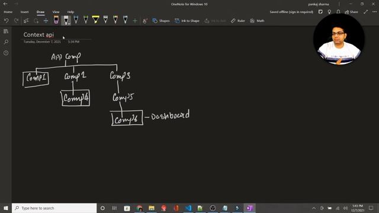The height and width of the screenshot is (213, 379).
Task: Click the Redo arrow icon
Action: (x=16, y=21)
